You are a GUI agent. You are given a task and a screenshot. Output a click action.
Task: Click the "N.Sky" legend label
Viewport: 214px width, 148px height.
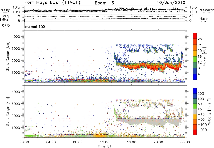5,10
